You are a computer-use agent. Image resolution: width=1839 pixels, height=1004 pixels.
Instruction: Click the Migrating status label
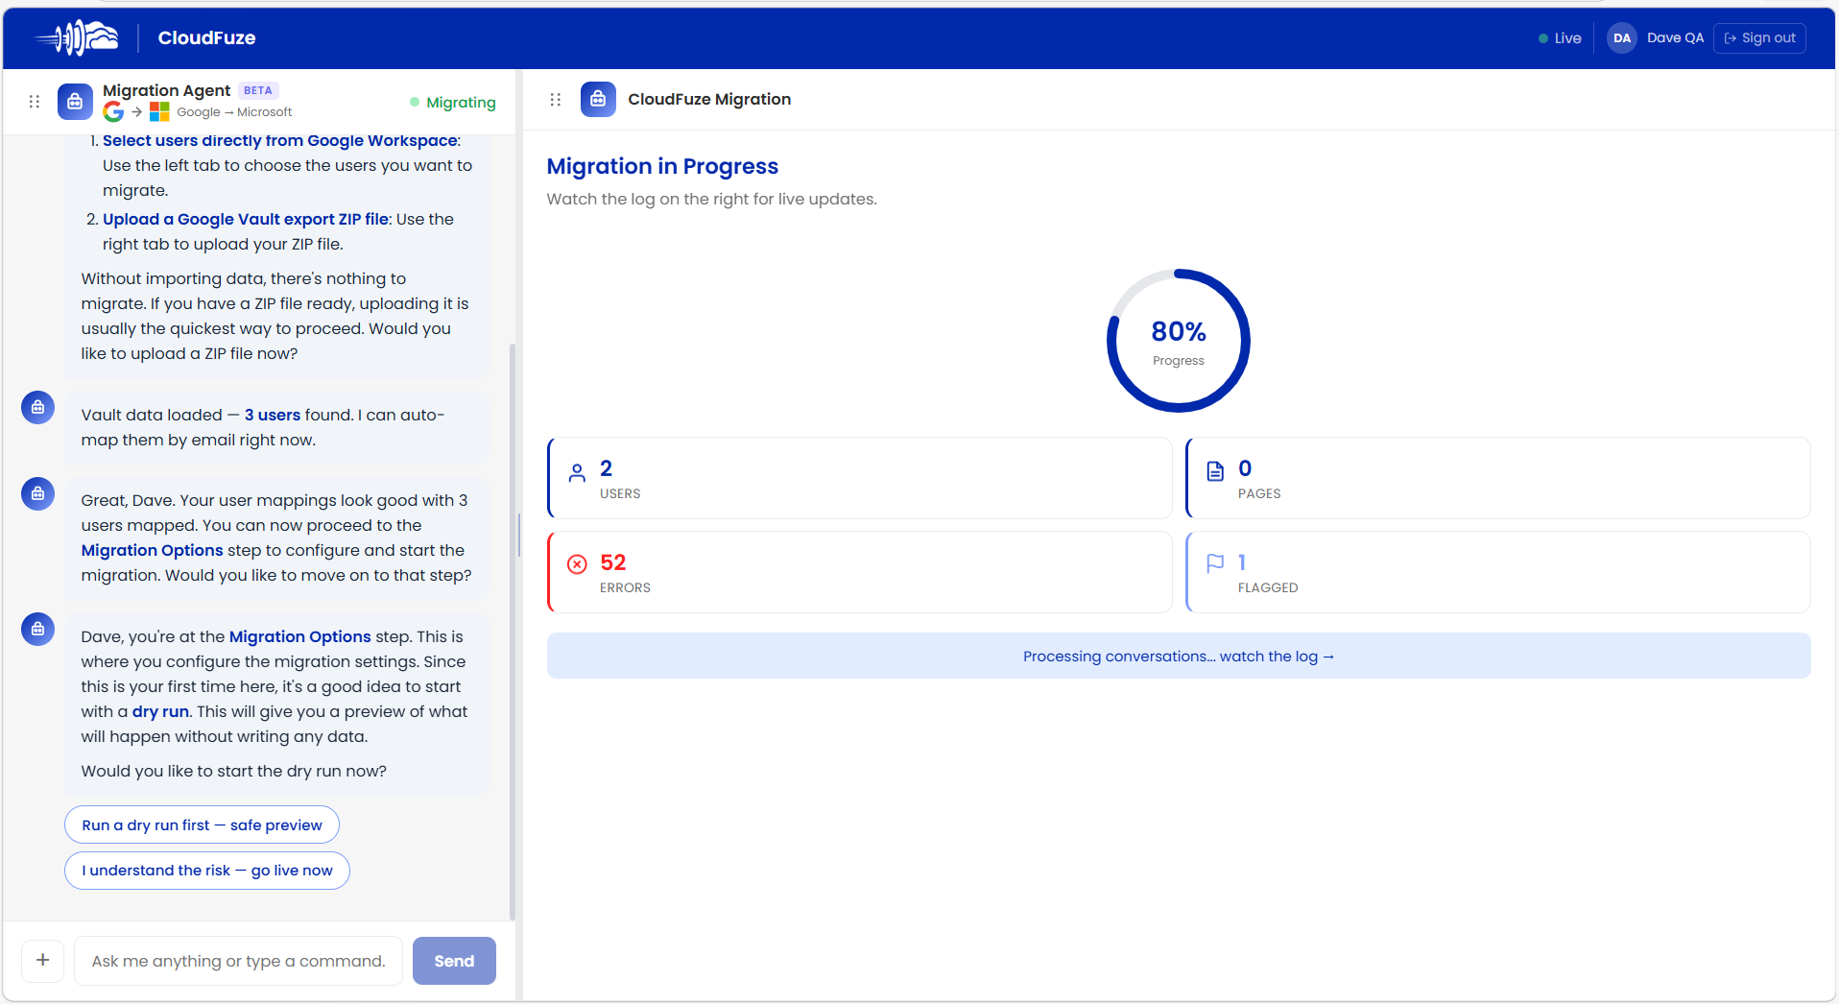pyautogui.click(x=453, y=103)
